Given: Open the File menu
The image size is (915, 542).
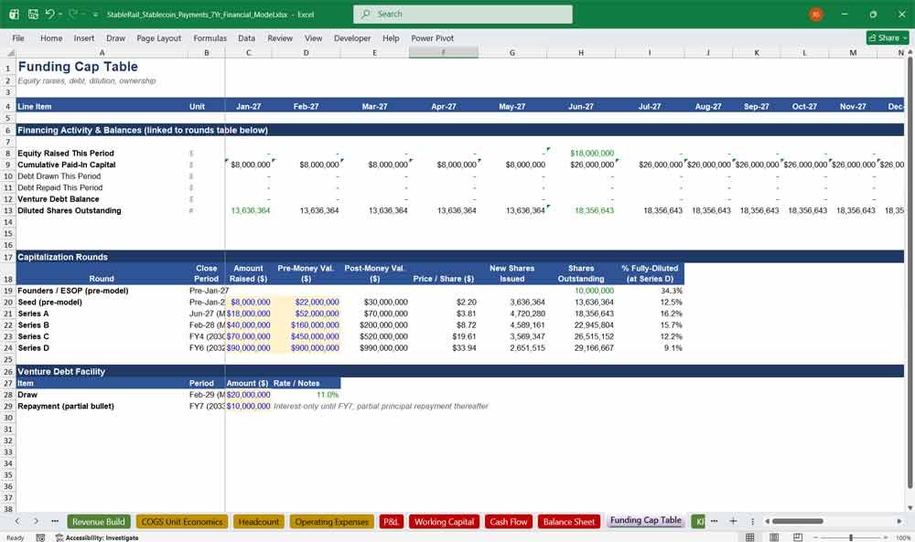Looking at the screenshot, I should pos(18,37).
